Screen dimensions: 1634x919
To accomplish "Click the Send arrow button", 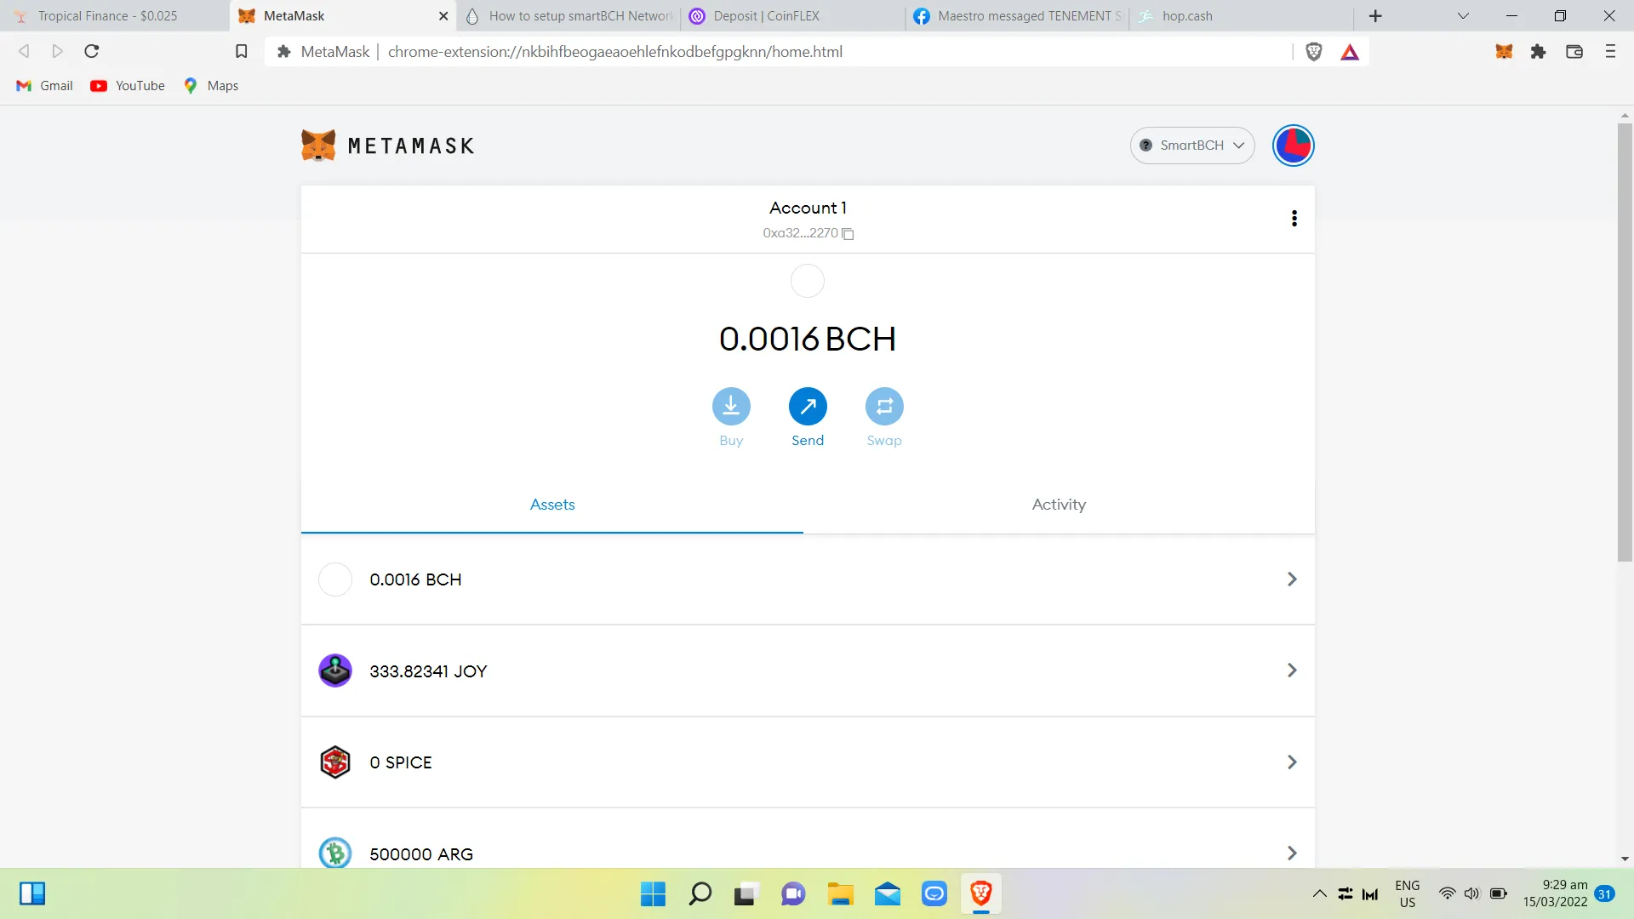I will (x=808, y=407).
